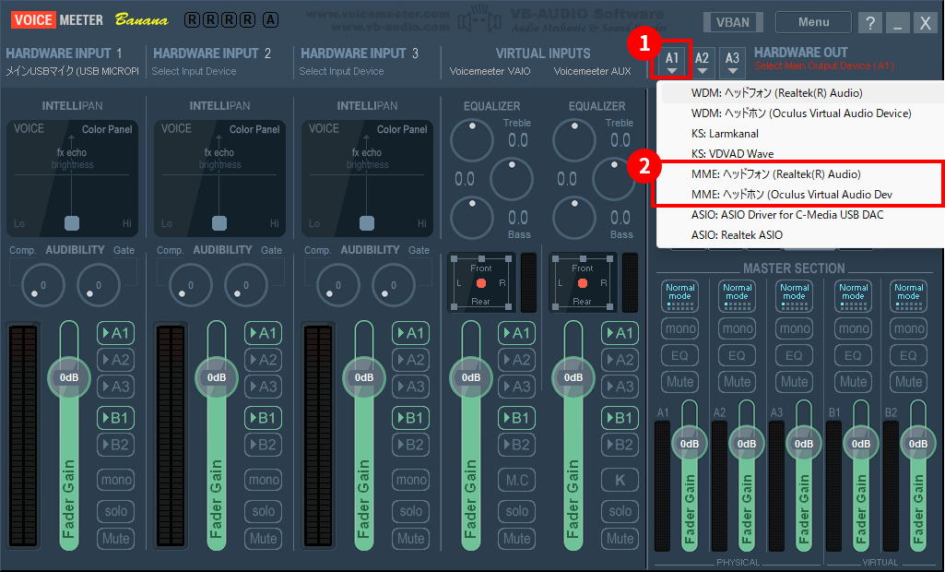Viewport: 945px width, 572px height.
Task: Mute the Voicemeeter VAIO strip
Action: [517, 538]
